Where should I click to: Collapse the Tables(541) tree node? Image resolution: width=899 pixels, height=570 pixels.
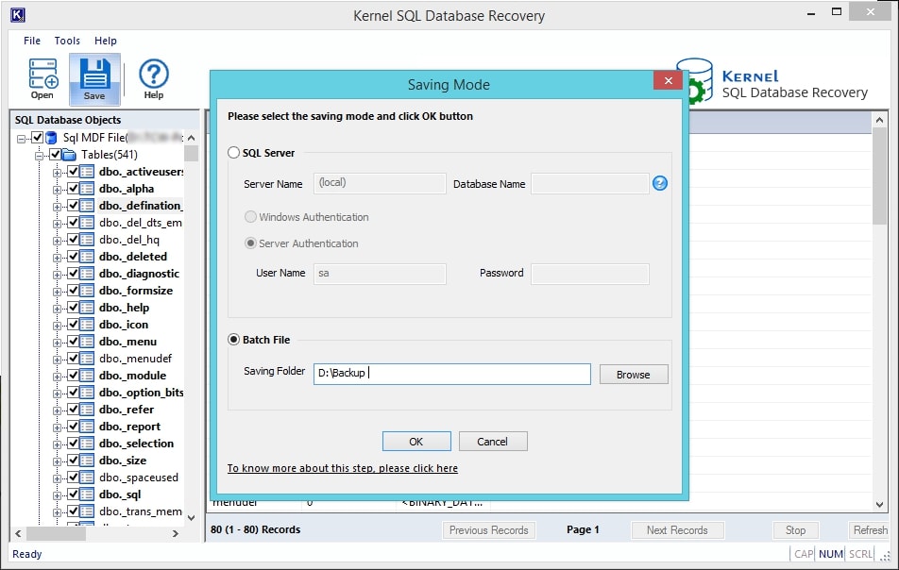point(41,155)
